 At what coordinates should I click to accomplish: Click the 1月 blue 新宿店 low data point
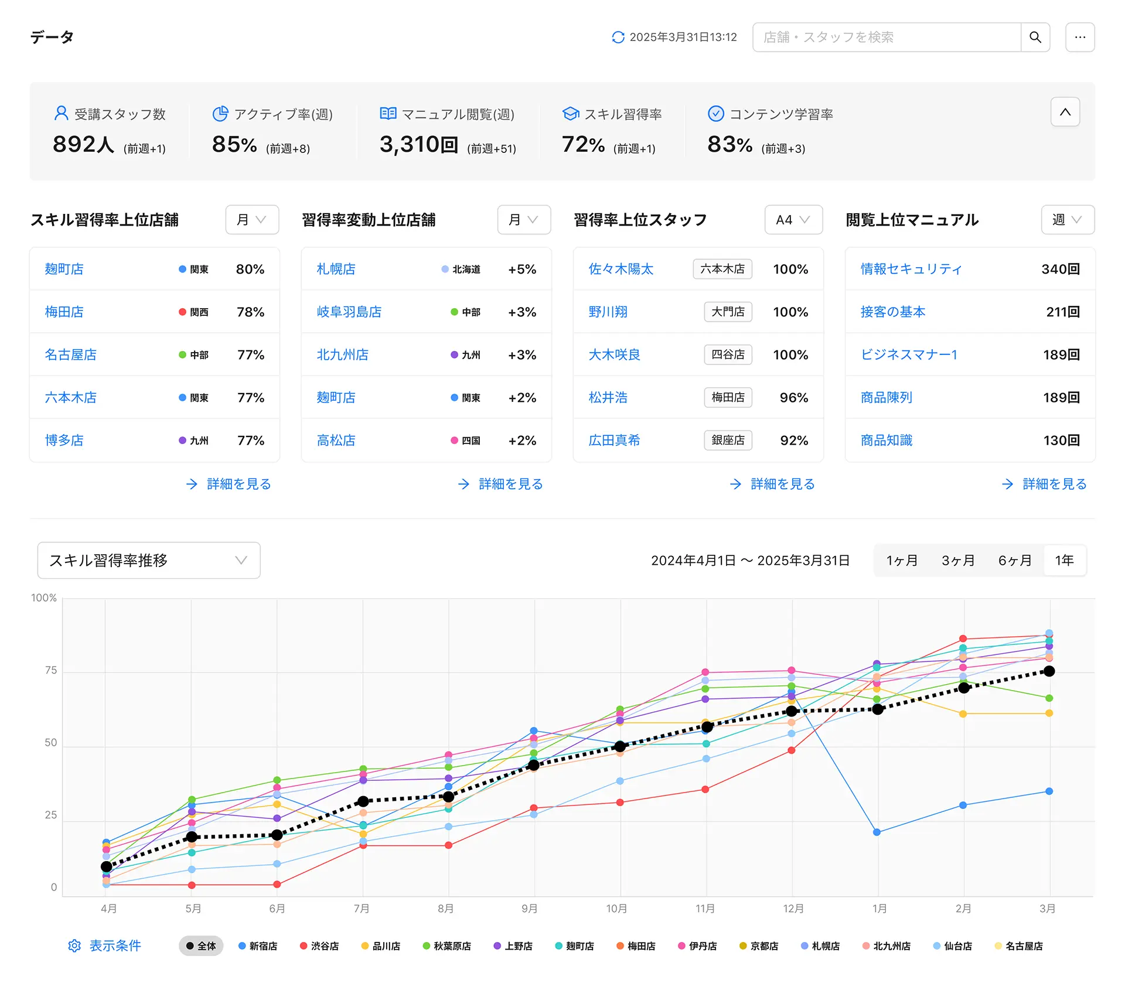pos(877,832)
